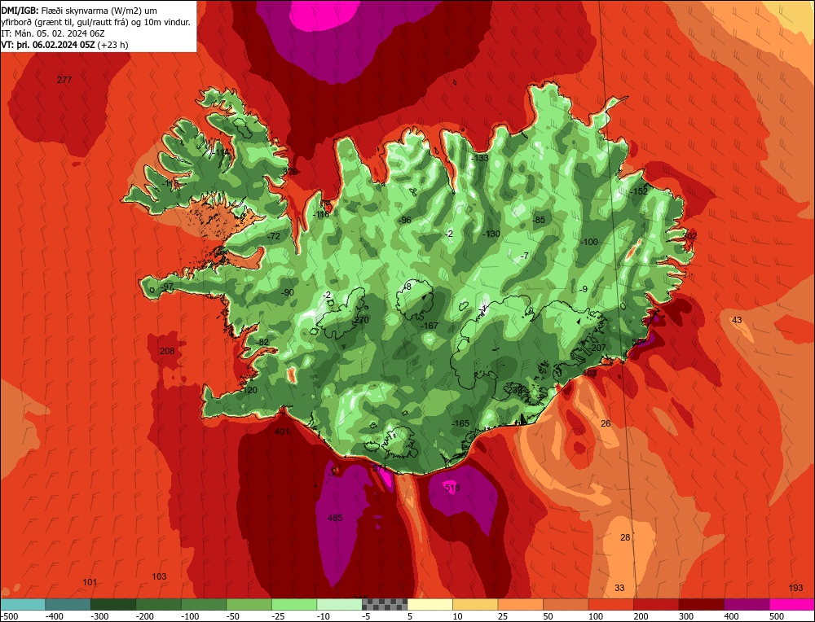Select the purple 400 to 500 legend swatch
The height and width of the screenshot is (622, 815).
pyautogui.click(x=747, y=604)
